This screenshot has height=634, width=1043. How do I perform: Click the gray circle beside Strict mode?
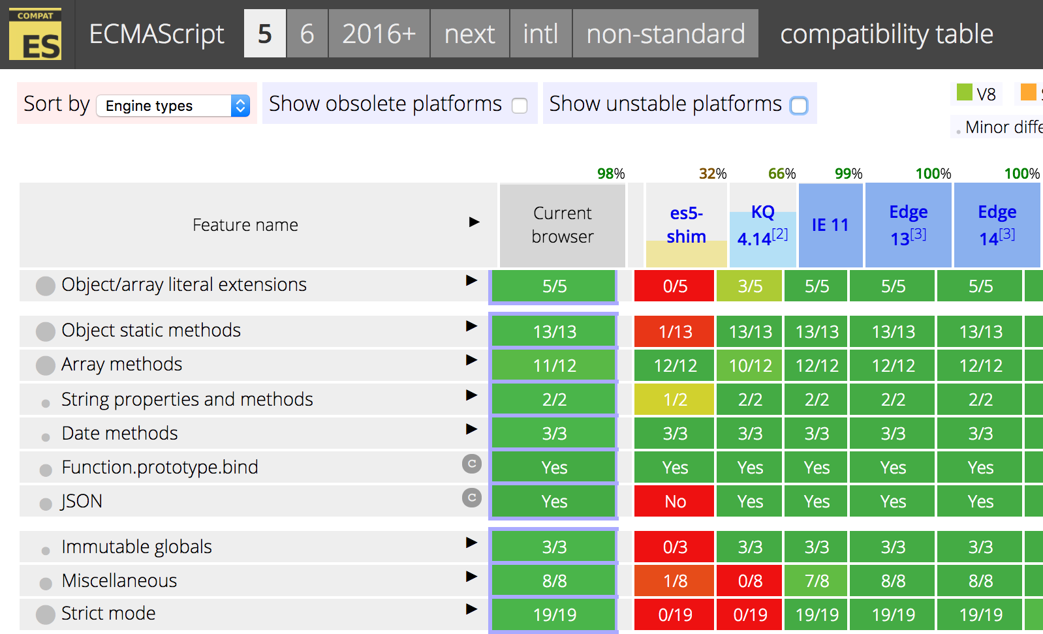pos(45,614)
